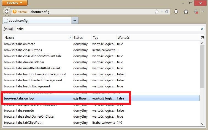Select the about:config tab
The height and width of the screenshot is (130, 208).
point(37,21)
